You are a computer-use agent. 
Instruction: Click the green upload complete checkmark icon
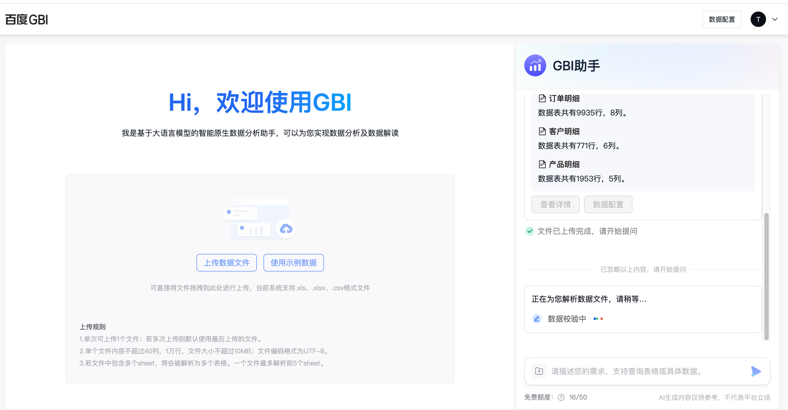(529, 231)
